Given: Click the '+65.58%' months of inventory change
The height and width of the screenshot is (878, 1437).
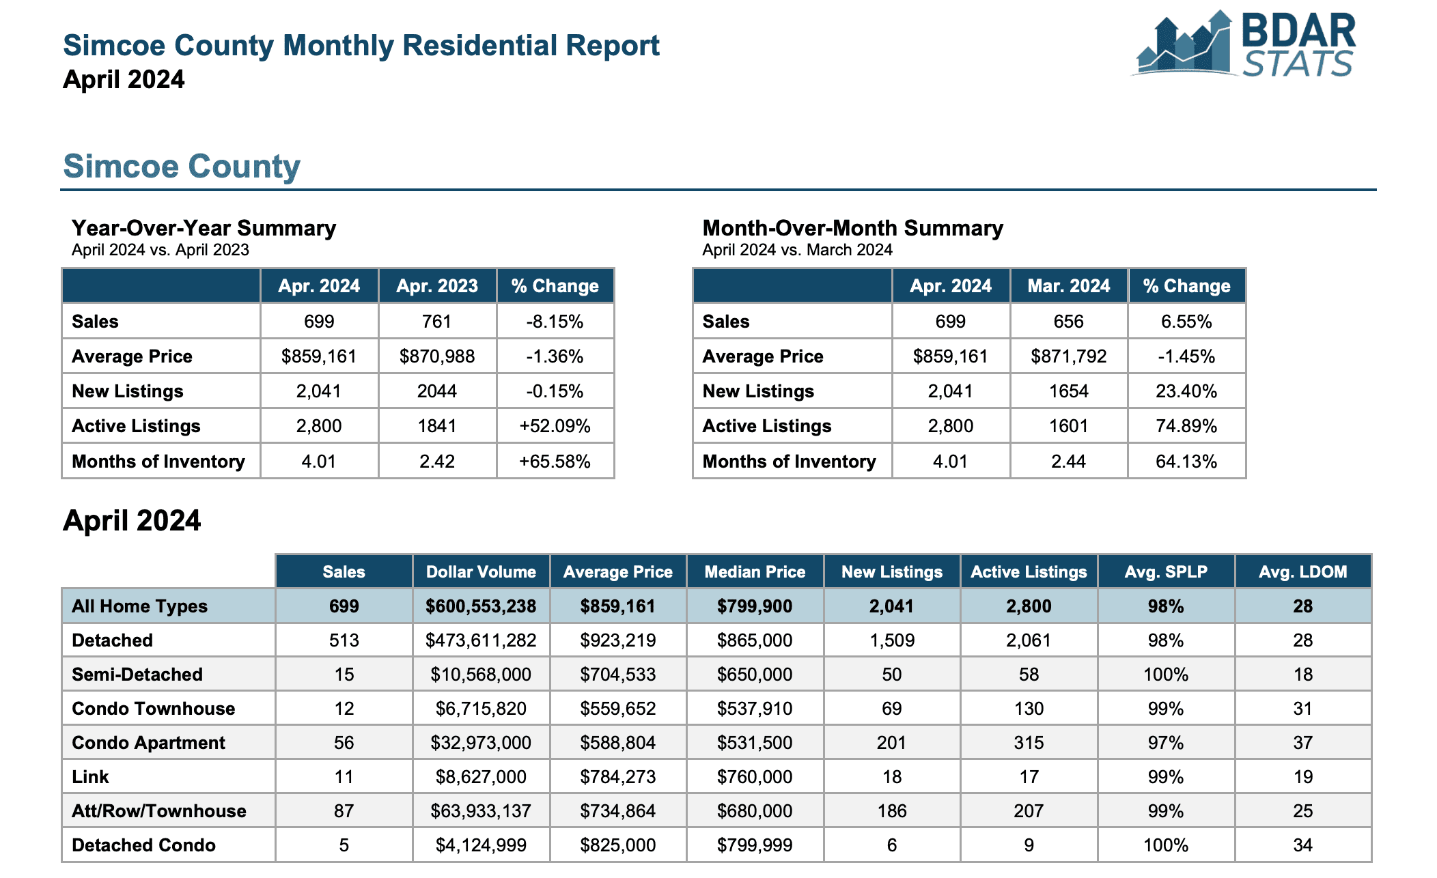Looking at the screenshot, I should coord(555,462).
